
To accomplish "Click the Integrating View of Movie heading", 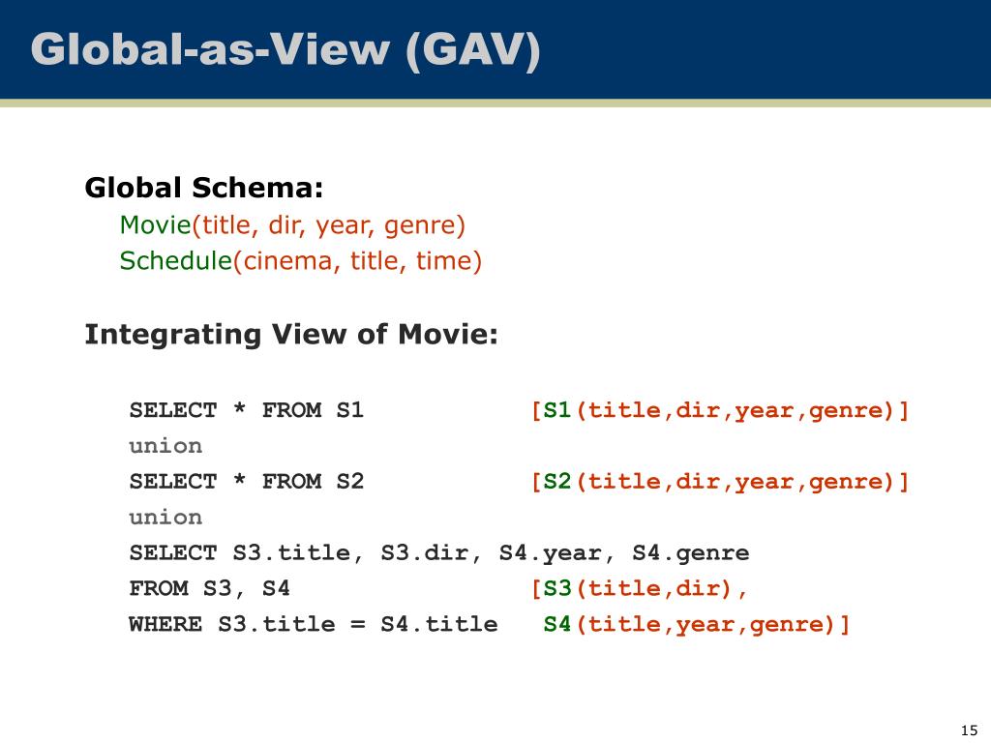I will pyautogui.click(x=291, y=334).
